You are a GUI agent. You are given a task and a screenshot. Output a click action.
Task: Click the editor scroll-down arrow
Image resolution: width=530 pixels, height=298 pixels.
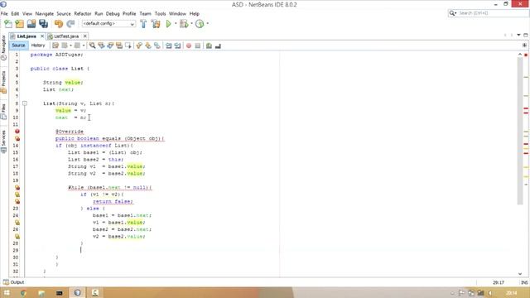520,274
